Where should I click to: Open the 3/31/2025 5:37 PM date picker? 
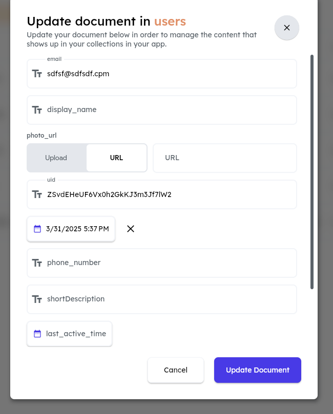[x=71, y=229]
